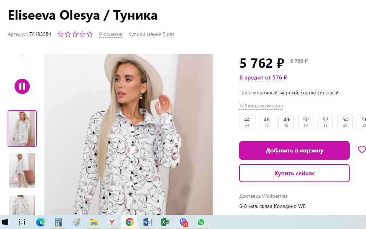
Task: Pause the image slideshow with the pink button
Action: pyautogui.click(x=22, y=86)
